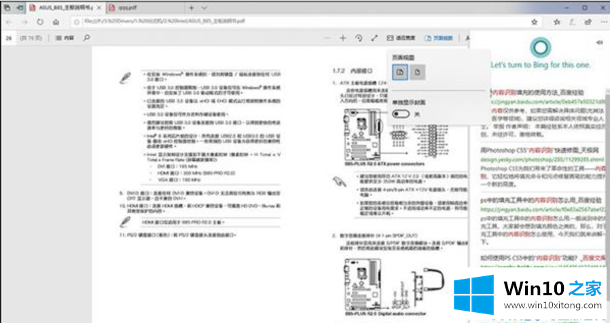Add notes with the pen icon
This screenshot has width=610, height=323.
coord(572,22)
